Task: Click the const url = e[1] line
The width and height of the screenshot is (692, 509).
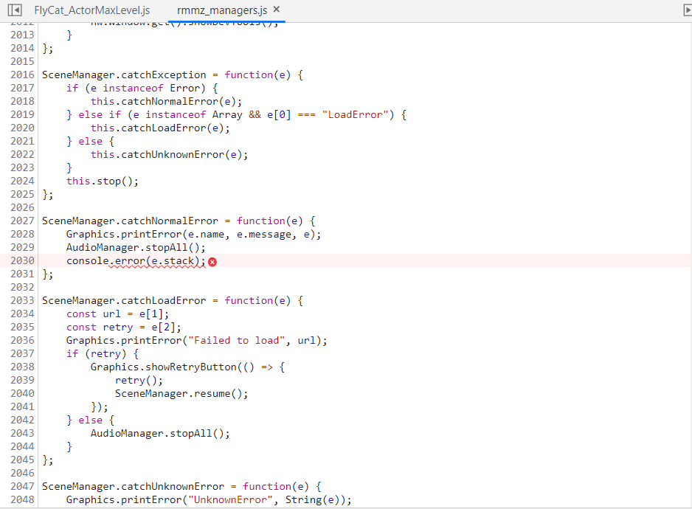Action: click(x=118, y=314)
